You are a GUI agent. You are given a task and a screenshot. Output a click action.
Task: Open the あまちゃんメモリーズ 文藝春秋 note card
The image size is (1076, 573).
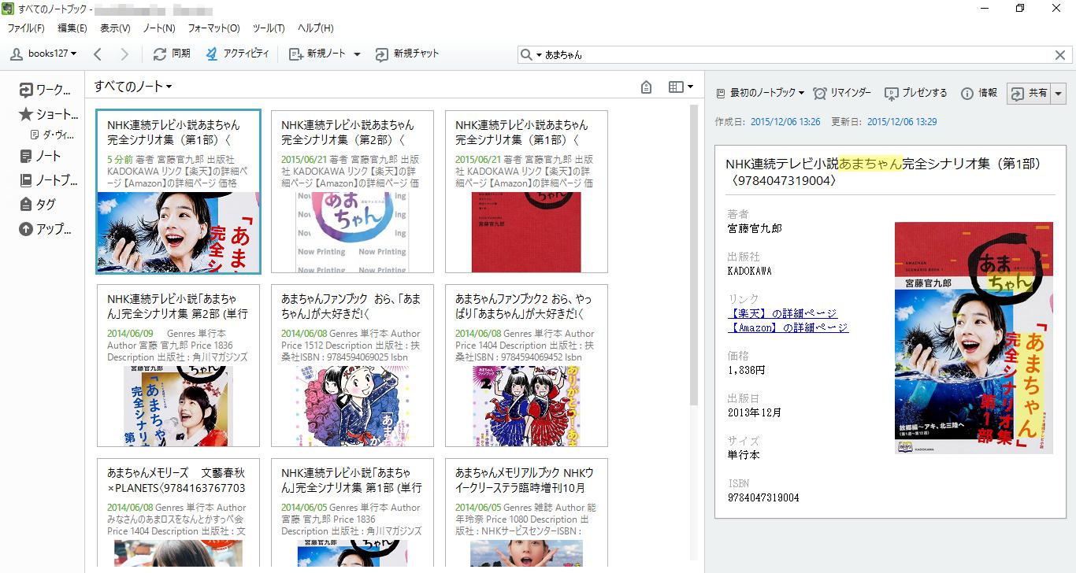pos(178,512)
